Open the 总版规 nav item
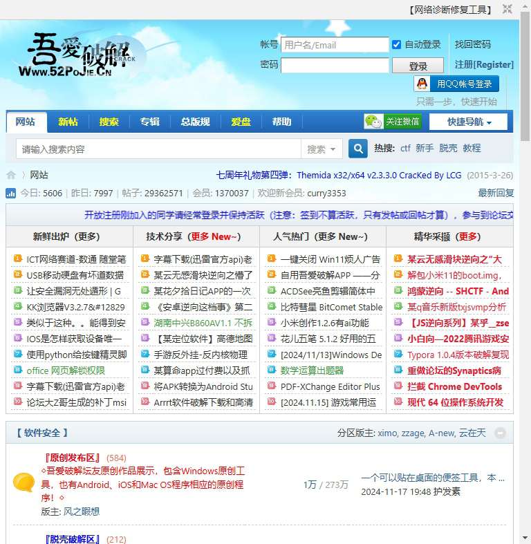Viewport: 531px width, 544px height. tap(195, 122)
